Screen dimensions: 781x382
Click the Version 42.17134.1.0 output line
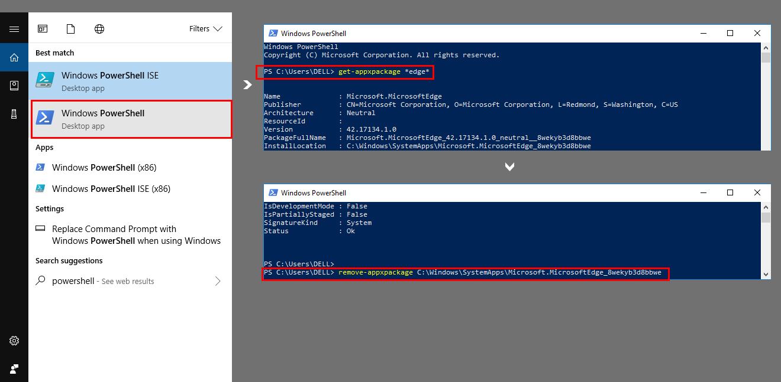(330, 129)
